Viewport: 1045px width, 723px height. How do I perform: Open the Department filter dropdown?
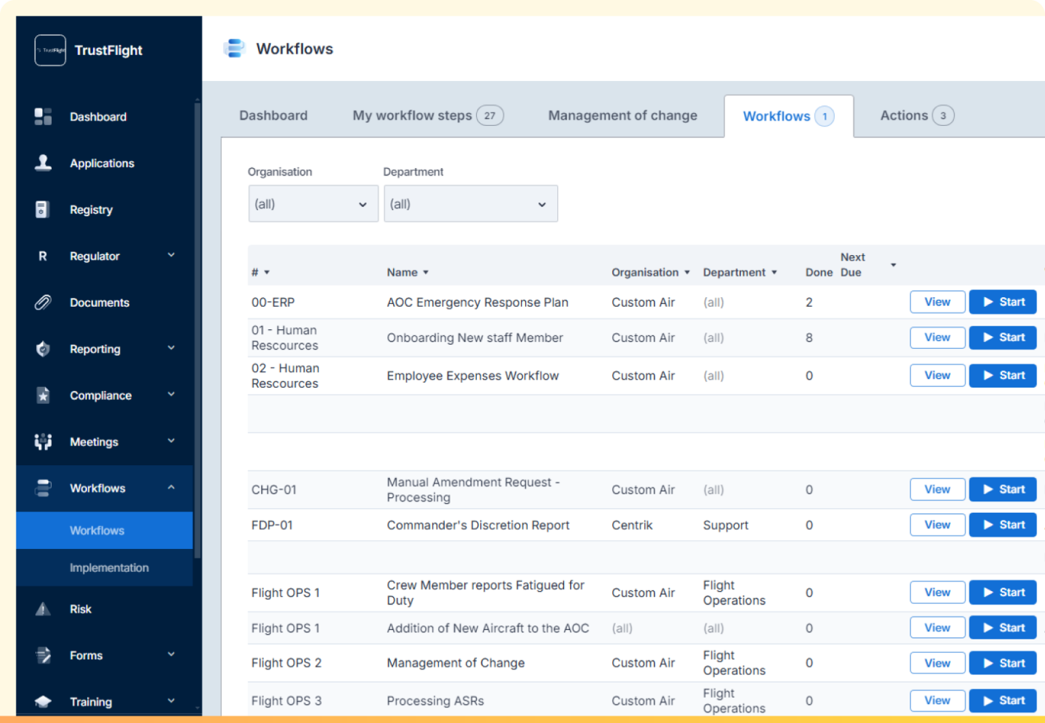pos(471,203)
